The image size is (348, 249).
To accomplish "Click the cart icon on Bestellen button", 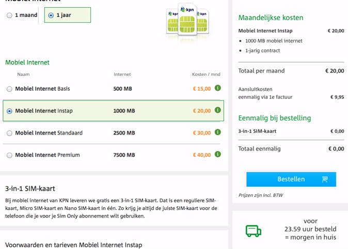I will 325,179.
